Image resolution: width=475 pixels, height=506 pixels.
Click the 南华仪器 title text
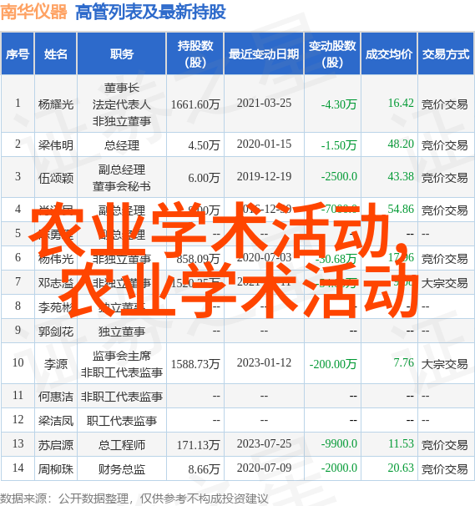click(x=33, y=12)
